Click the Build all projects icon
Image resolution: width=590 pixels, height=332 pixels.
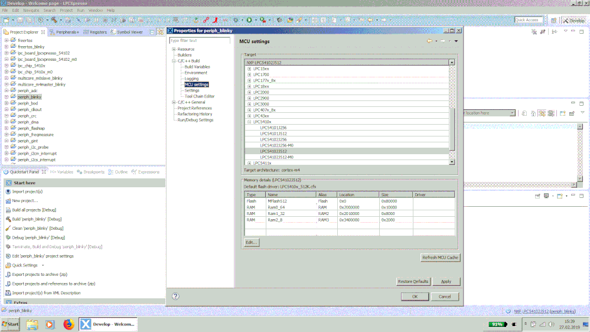[8, 210]
